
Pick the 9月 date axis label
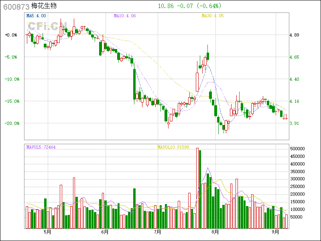point(275,232)
